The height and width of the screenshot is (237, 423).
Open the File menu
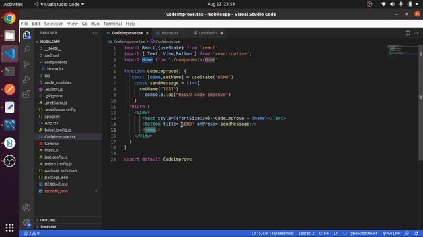[x=24, y=24]
